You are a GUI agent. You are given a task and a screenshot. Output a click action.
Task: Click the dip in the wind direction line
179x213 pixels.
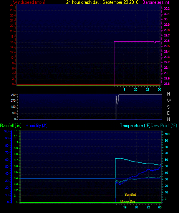click(117, 102)
